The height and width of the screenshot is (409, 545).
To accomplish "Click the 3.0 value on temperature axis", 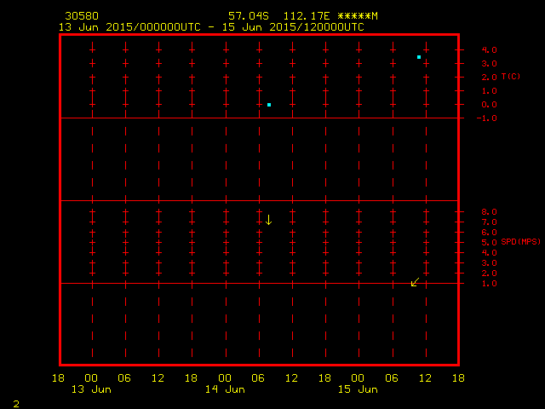I will 490,64.
